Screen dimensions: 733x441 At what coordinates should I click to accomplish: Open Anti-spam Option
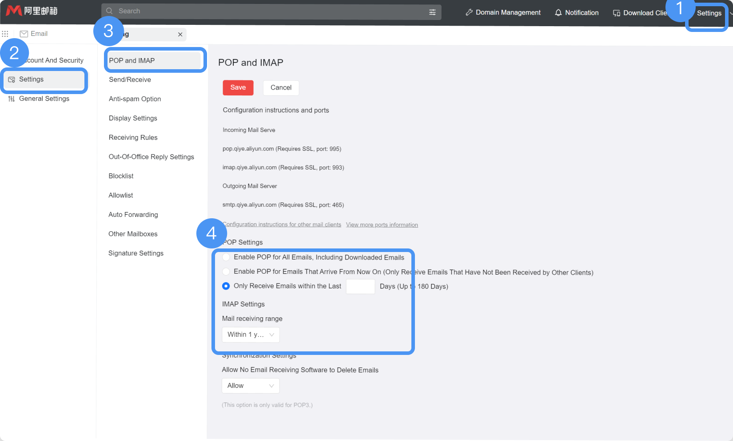[x=135, y=99]
